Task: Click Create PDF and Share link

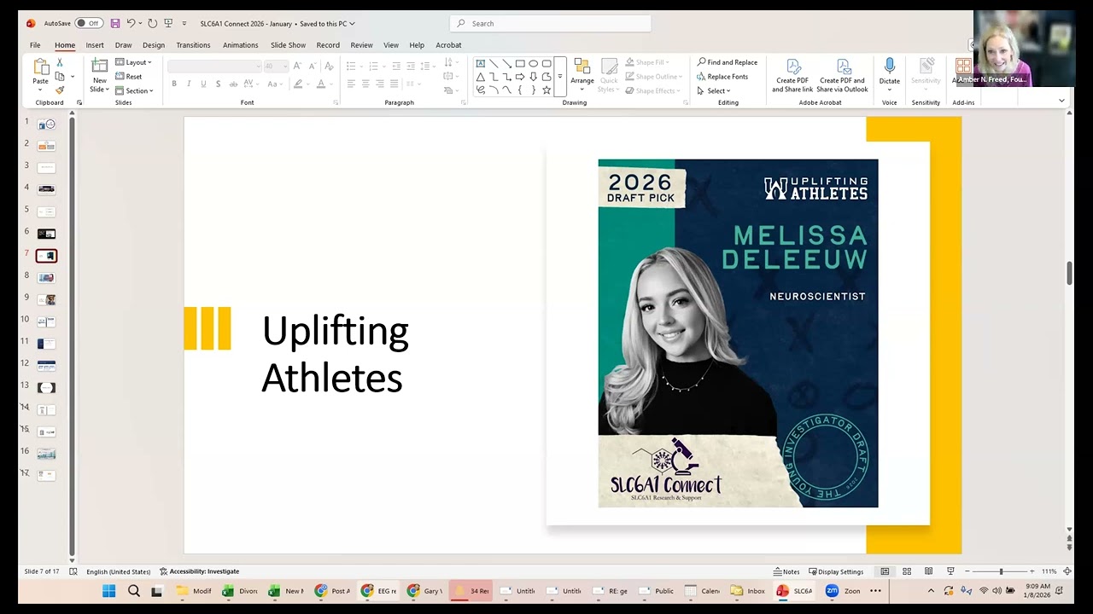Action: [792, 75]
